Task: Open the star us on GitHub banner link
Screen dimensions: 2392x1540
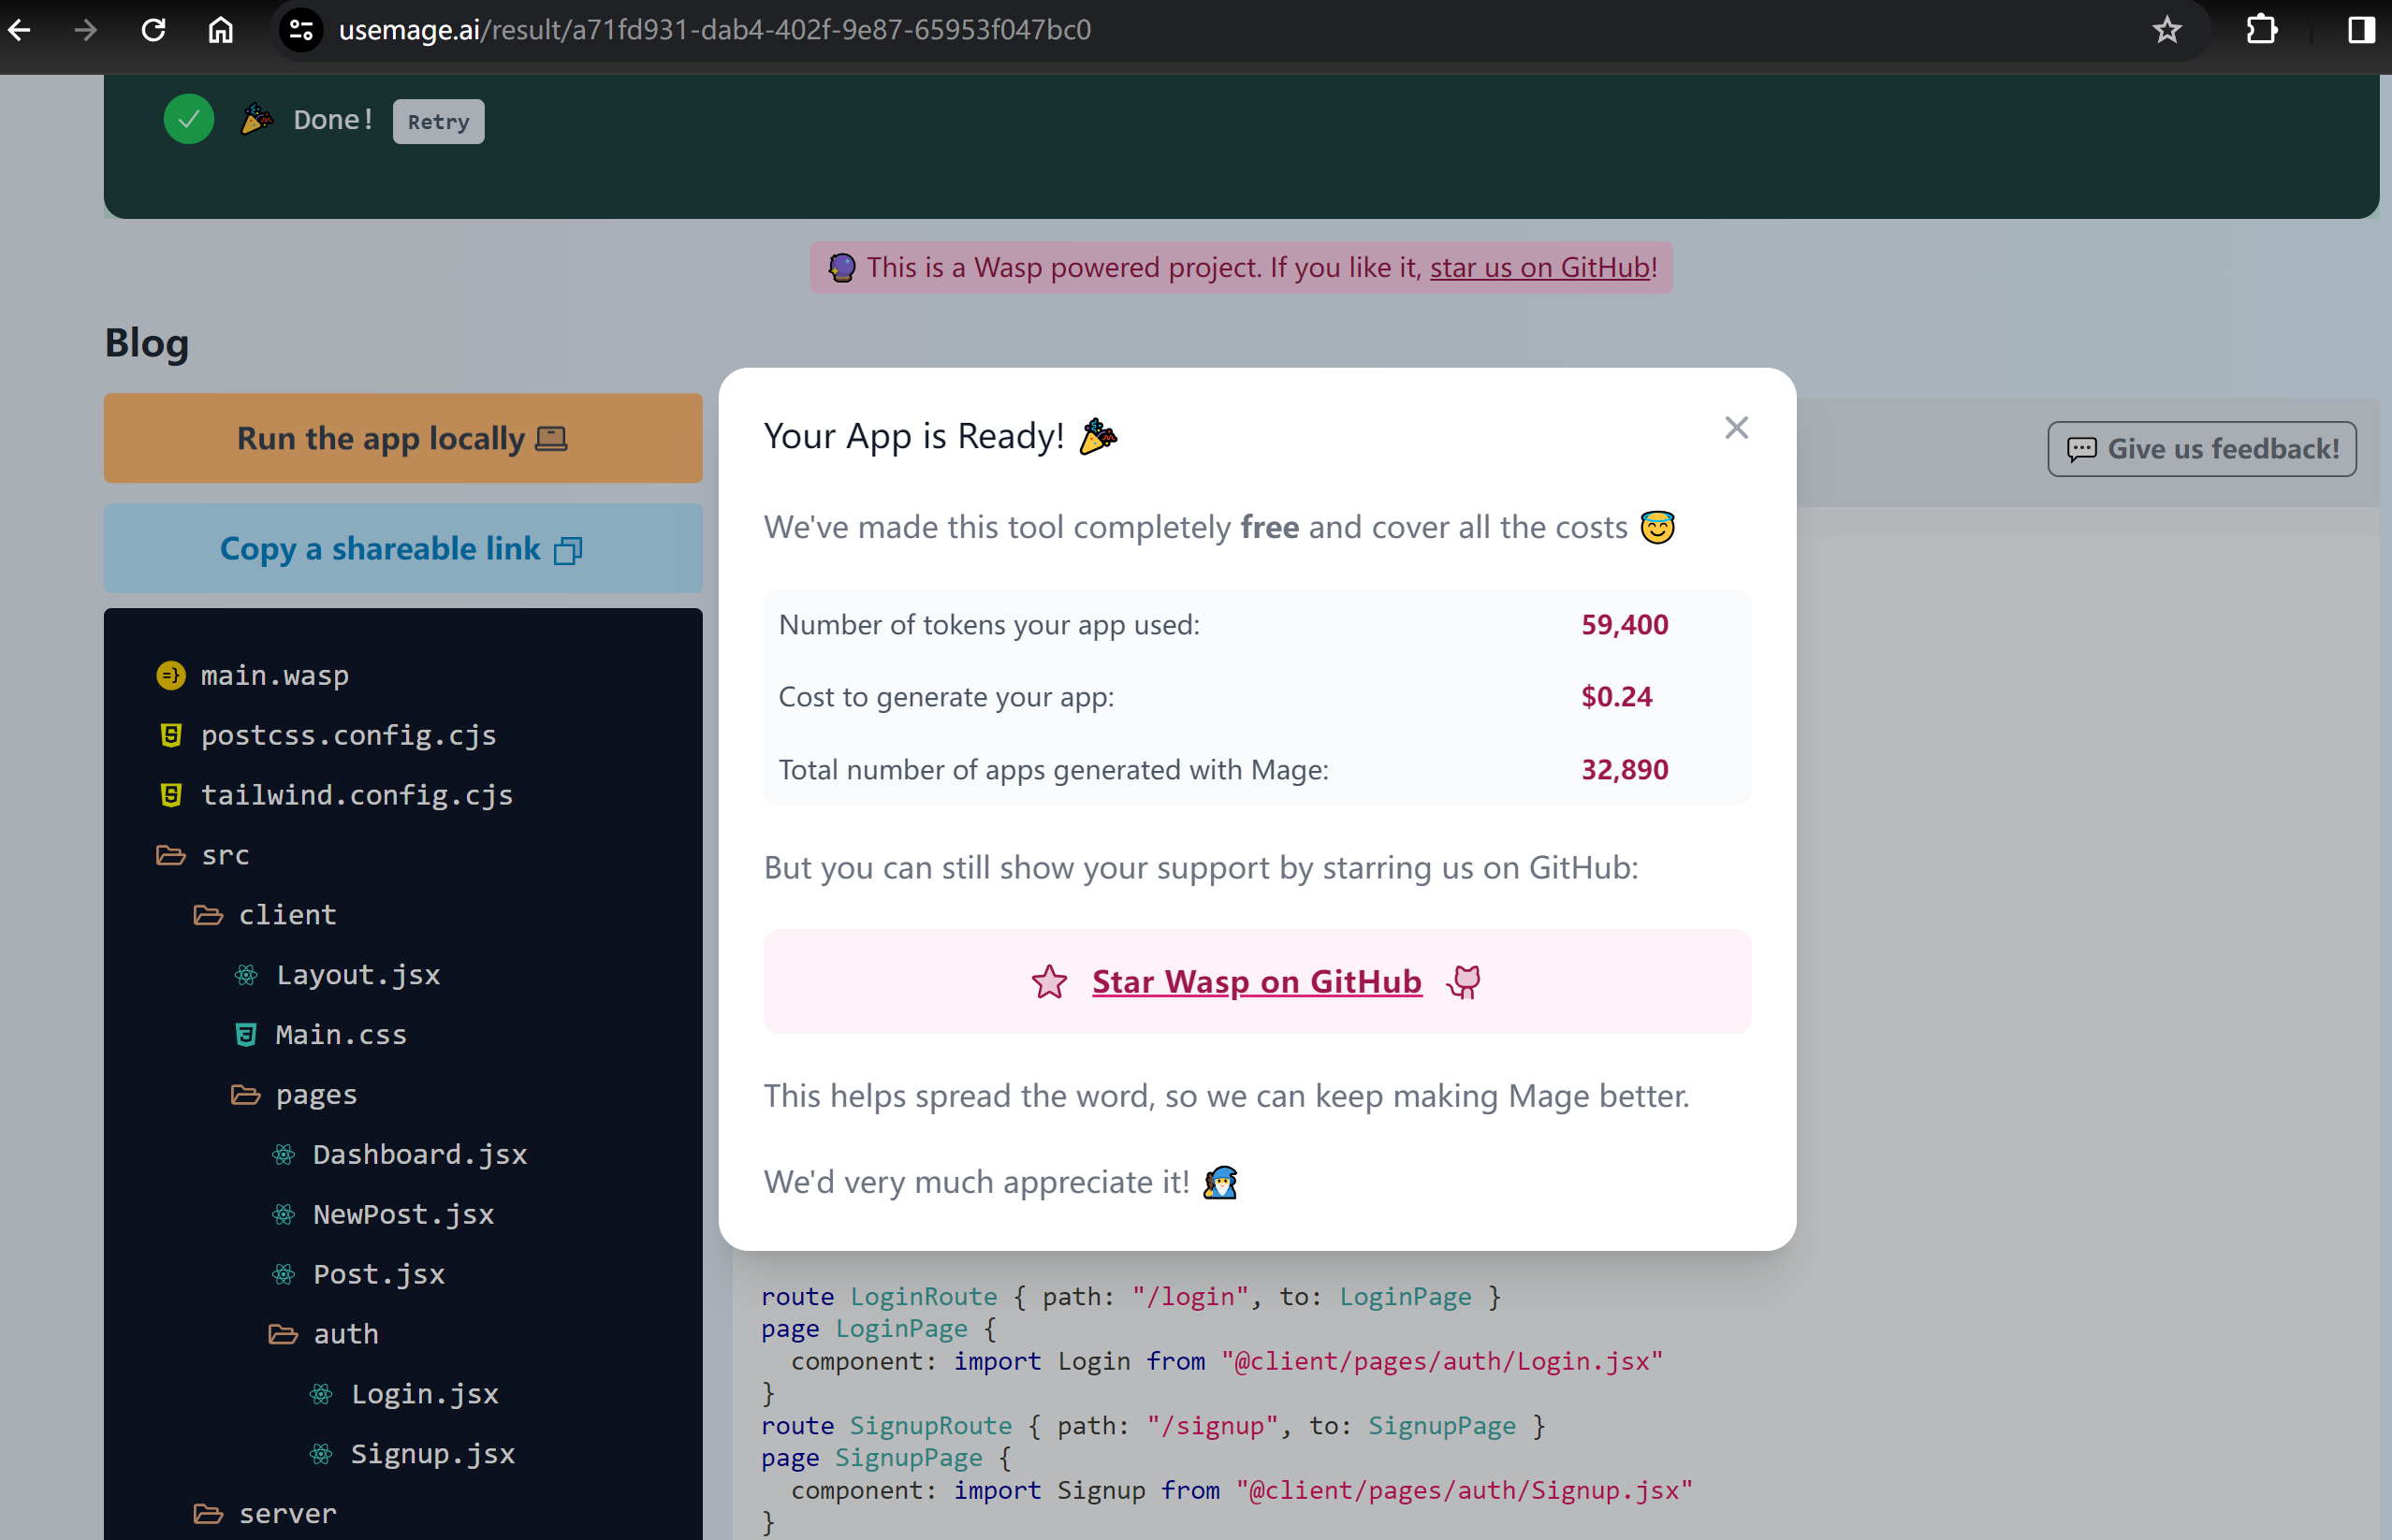Action: (x=1539, y=267)
